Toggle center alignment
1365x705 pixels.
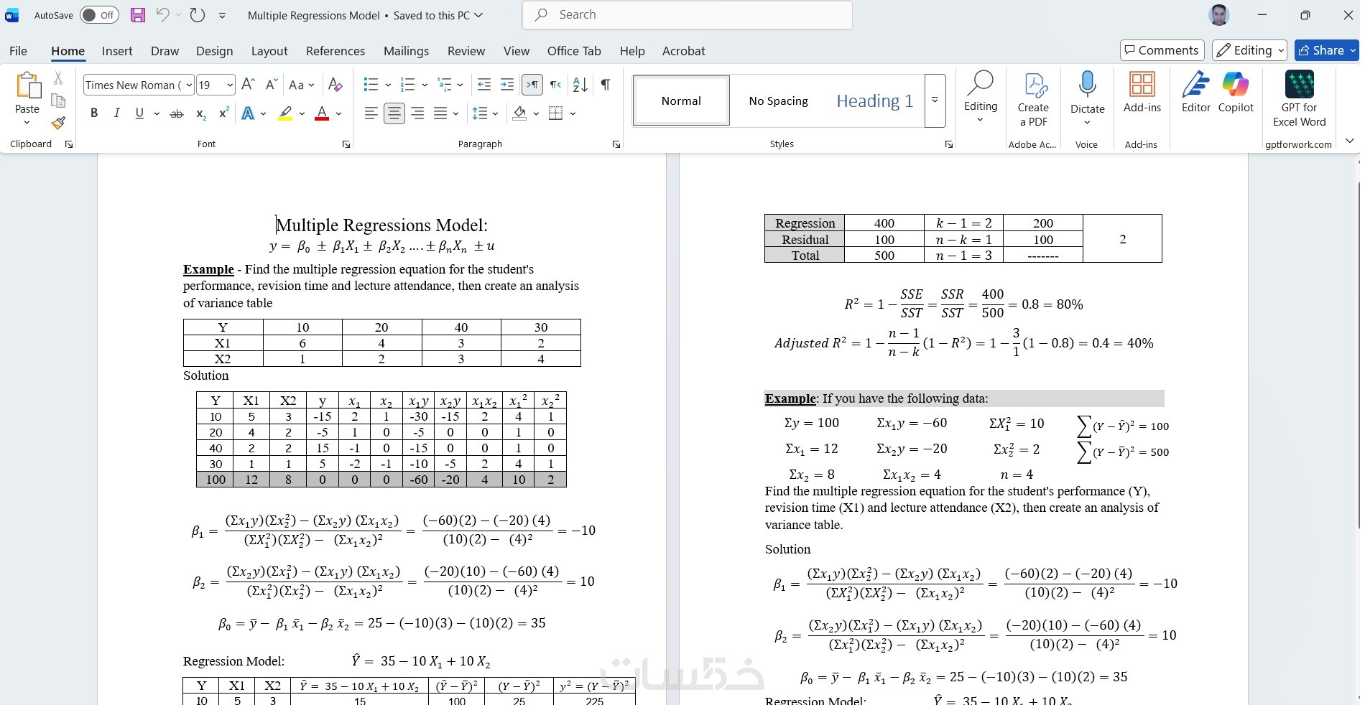394,113
